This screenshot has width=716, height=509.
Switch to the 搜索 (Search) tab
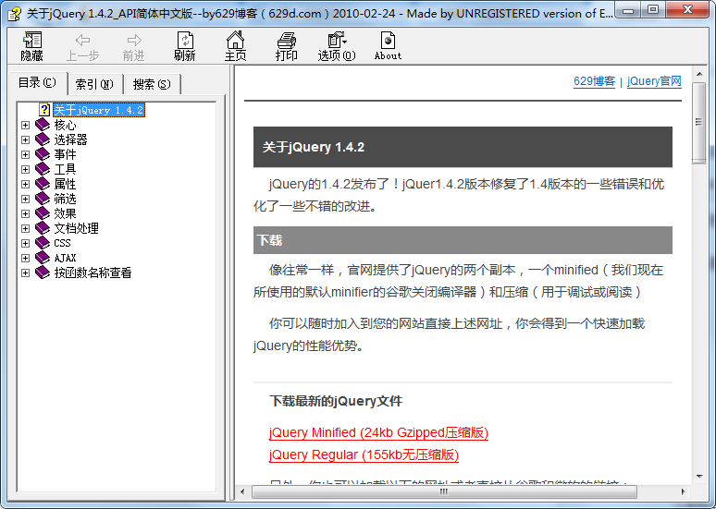[152, 84]
